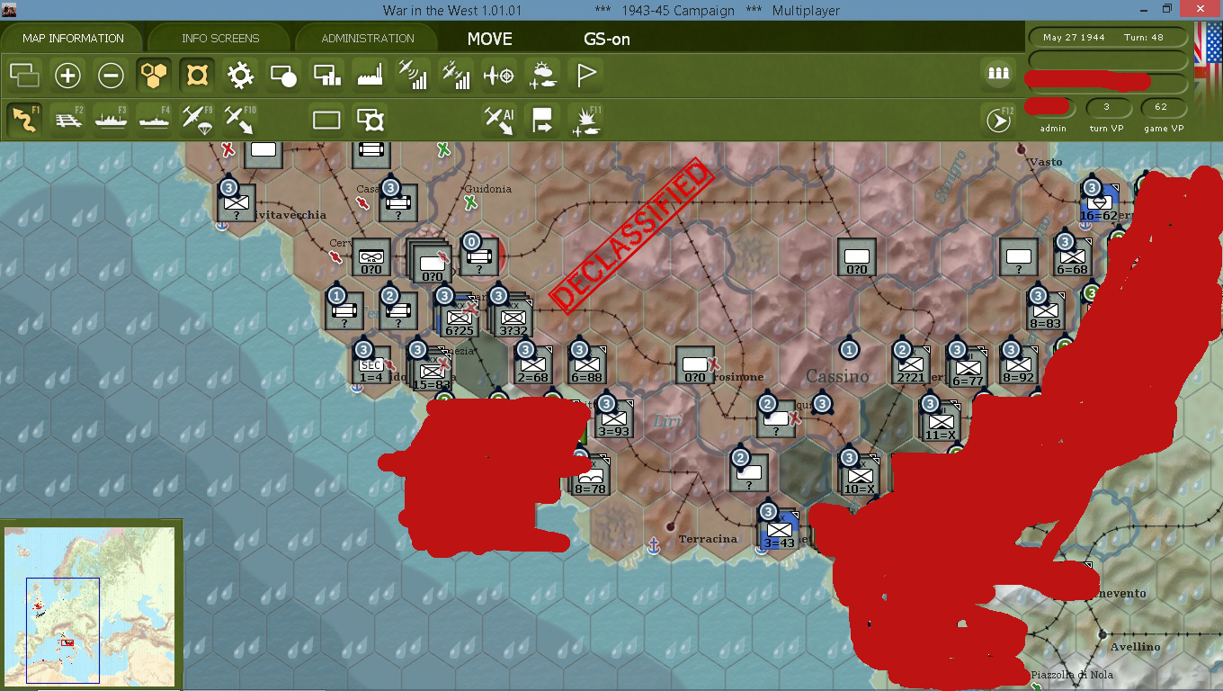Click the air AI plane icon
The width and height of the screenshot is (1223, 691).
pyautogui.click(x=499, y=120)
